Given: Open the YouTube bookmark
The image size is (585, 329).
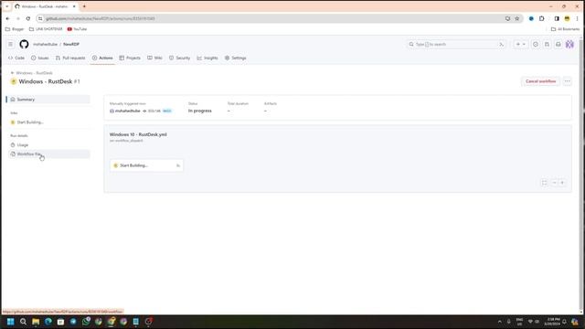Looking at the screenshot, I should 77,28.
